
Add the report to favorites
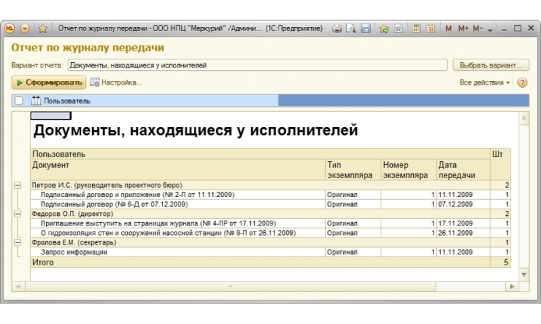383,28
